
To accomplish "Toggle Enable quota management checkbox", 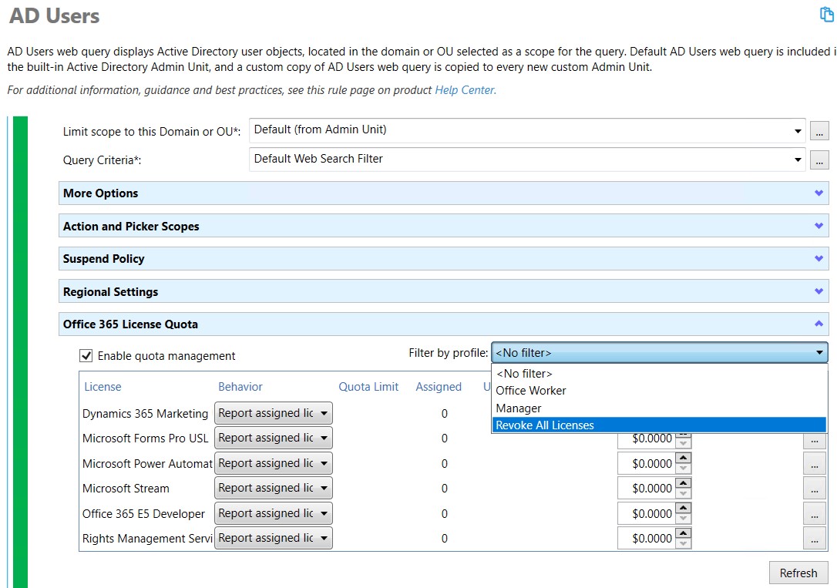I will [x=86, y=355].
